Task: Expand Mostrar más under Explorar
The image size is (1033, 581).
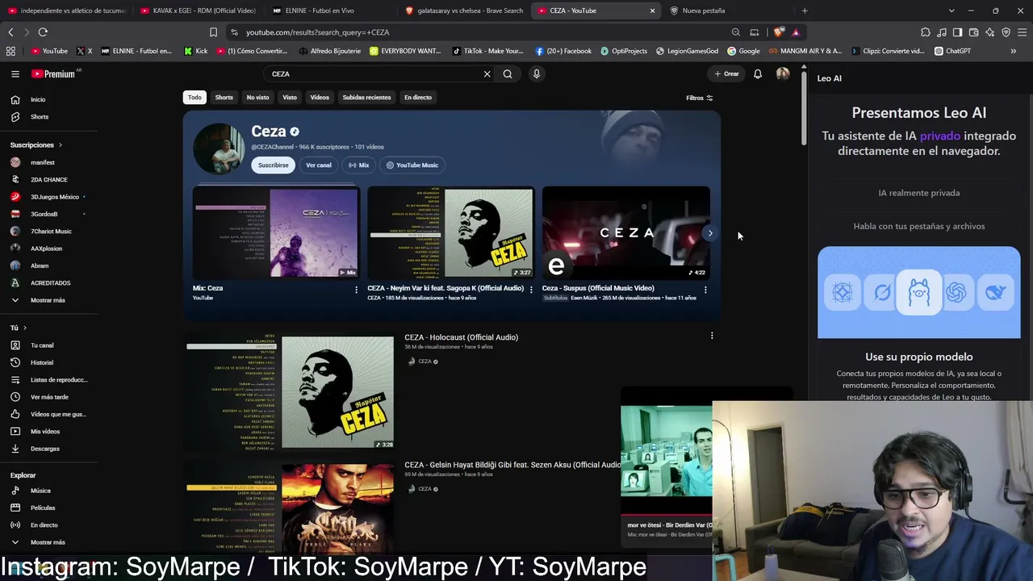Action: [x=48, y=542]
